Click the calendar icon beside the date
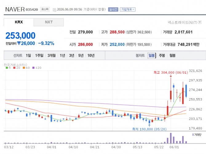This screenshot has width=206, height=154. [54, 10]
